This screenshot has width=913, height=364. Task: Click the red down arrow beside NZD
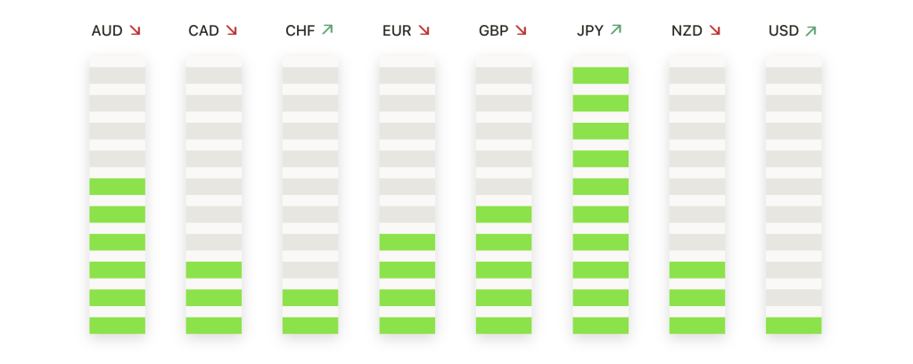(715, 30)
